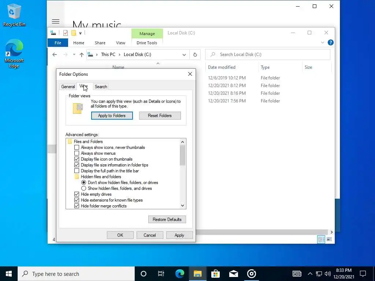Launch the Microsoft Edge desktop shortcut
375x281 pixels.
pos(14,54)
